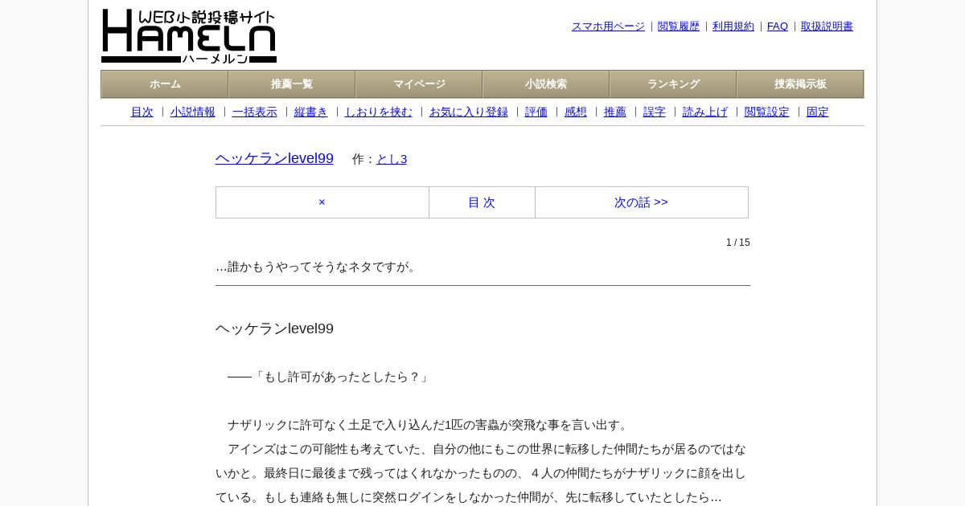
Task: Switch to 縦書き vertical writing
Action: click(311, 112)
